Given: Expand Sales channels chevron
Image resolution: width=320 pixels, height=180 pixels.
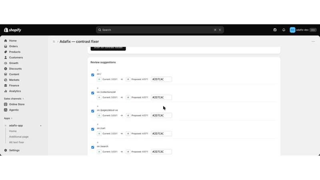Looking at the screenshot, I should click(x=23, y=99).
